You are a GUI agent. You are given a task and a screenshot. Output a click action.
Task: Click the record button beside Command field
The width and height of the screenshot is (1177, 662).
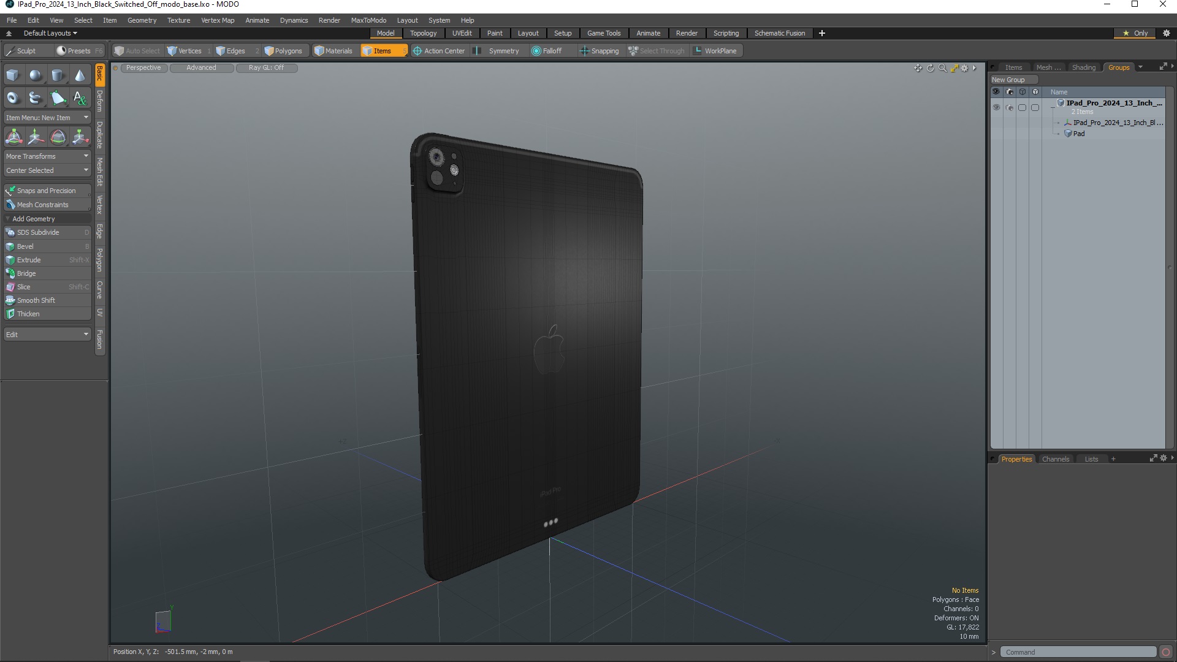(x=1166, y=652)
